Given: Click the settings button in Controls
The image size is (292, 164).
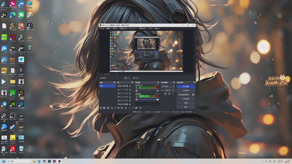Looking at the screenshot, I should tap(186, 103).
